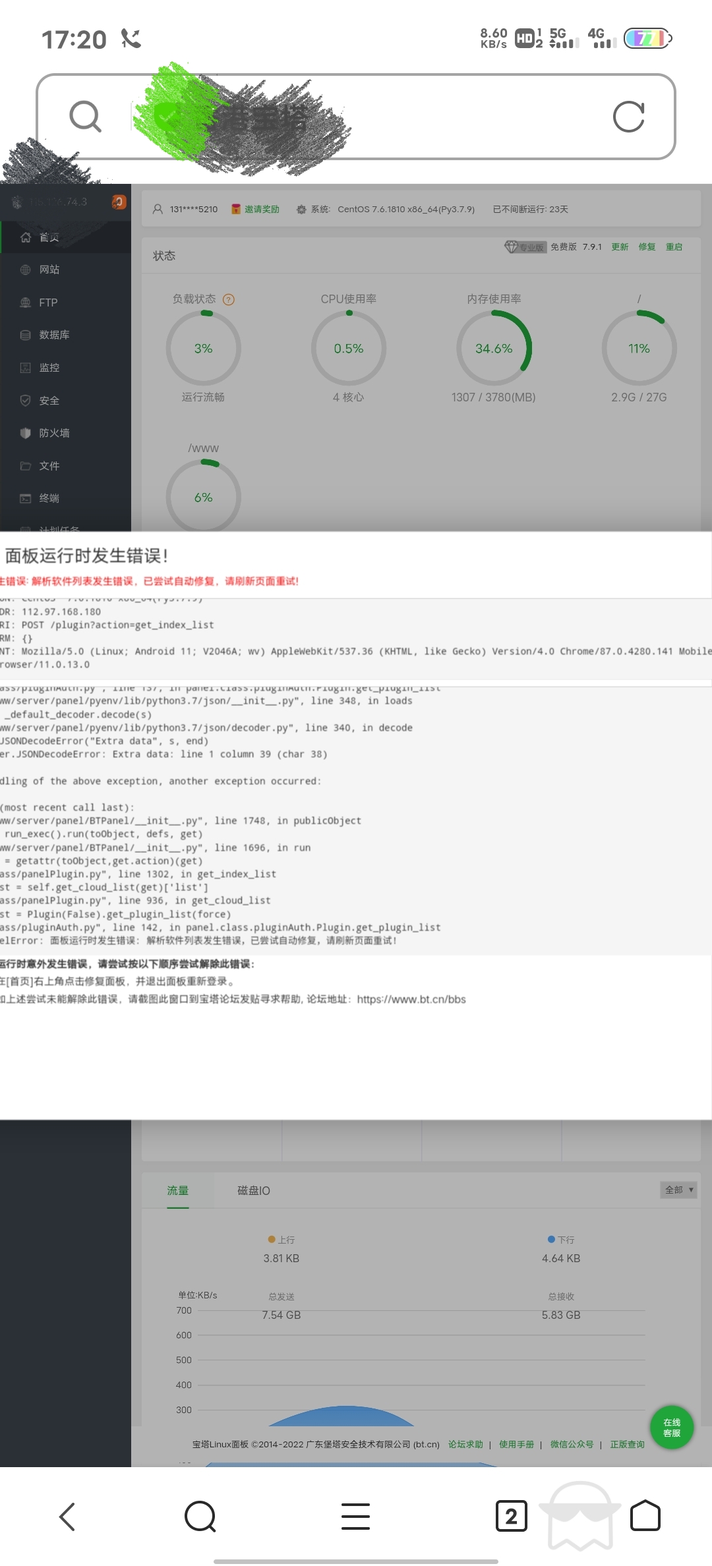Open the 论坛求助 footer link

coord(465,1444)
